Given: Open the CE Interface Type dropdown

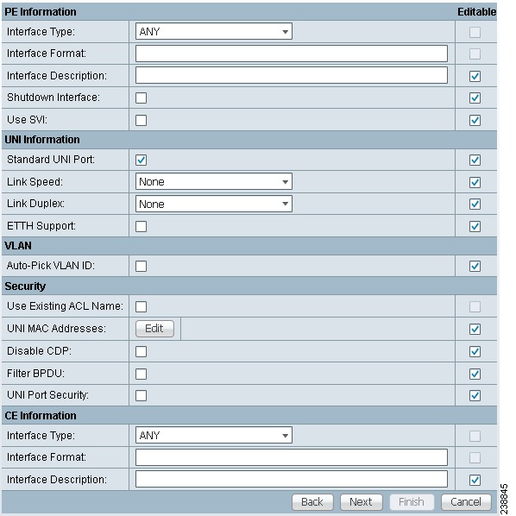Looking at the screenshot, I should tap(214, 435).
